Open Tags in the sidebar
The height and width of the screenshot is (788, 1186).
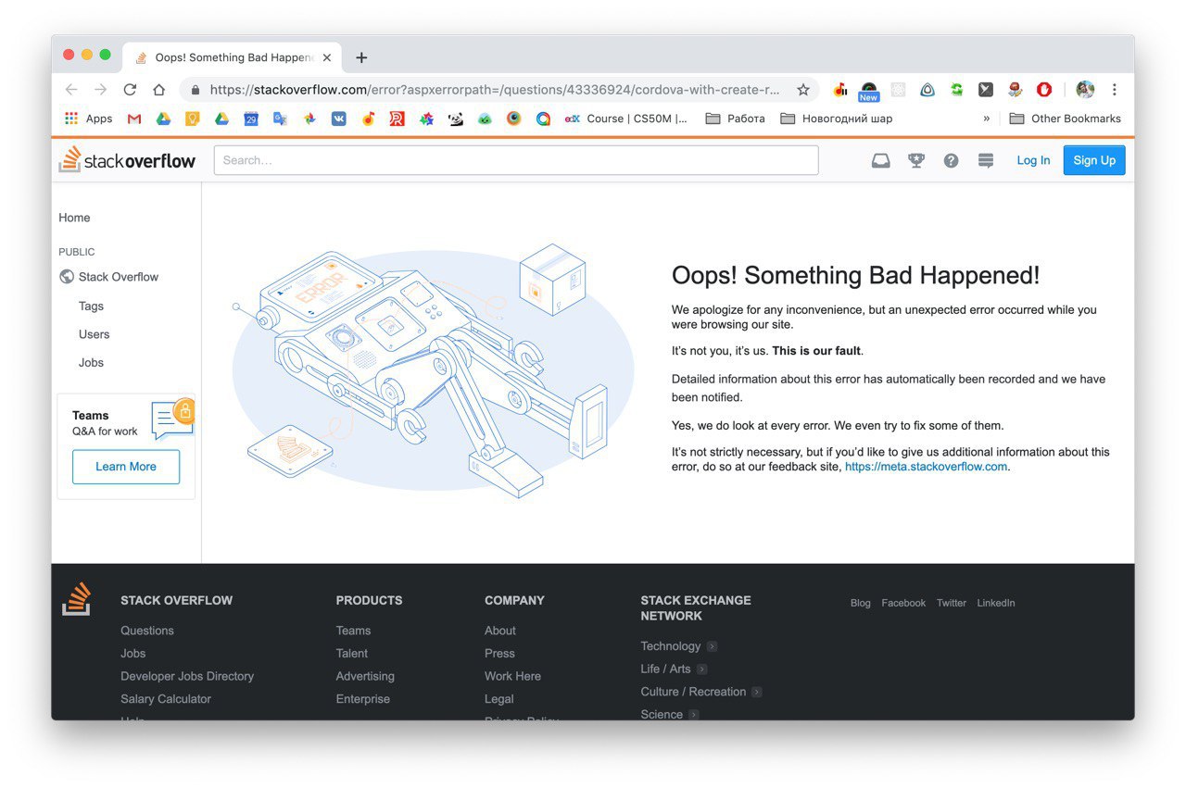pyautogui.click(x=91, y=306)
